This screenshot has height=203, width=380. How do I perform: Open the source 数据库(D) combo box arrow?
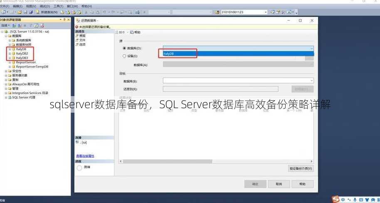tap(311, 48)
